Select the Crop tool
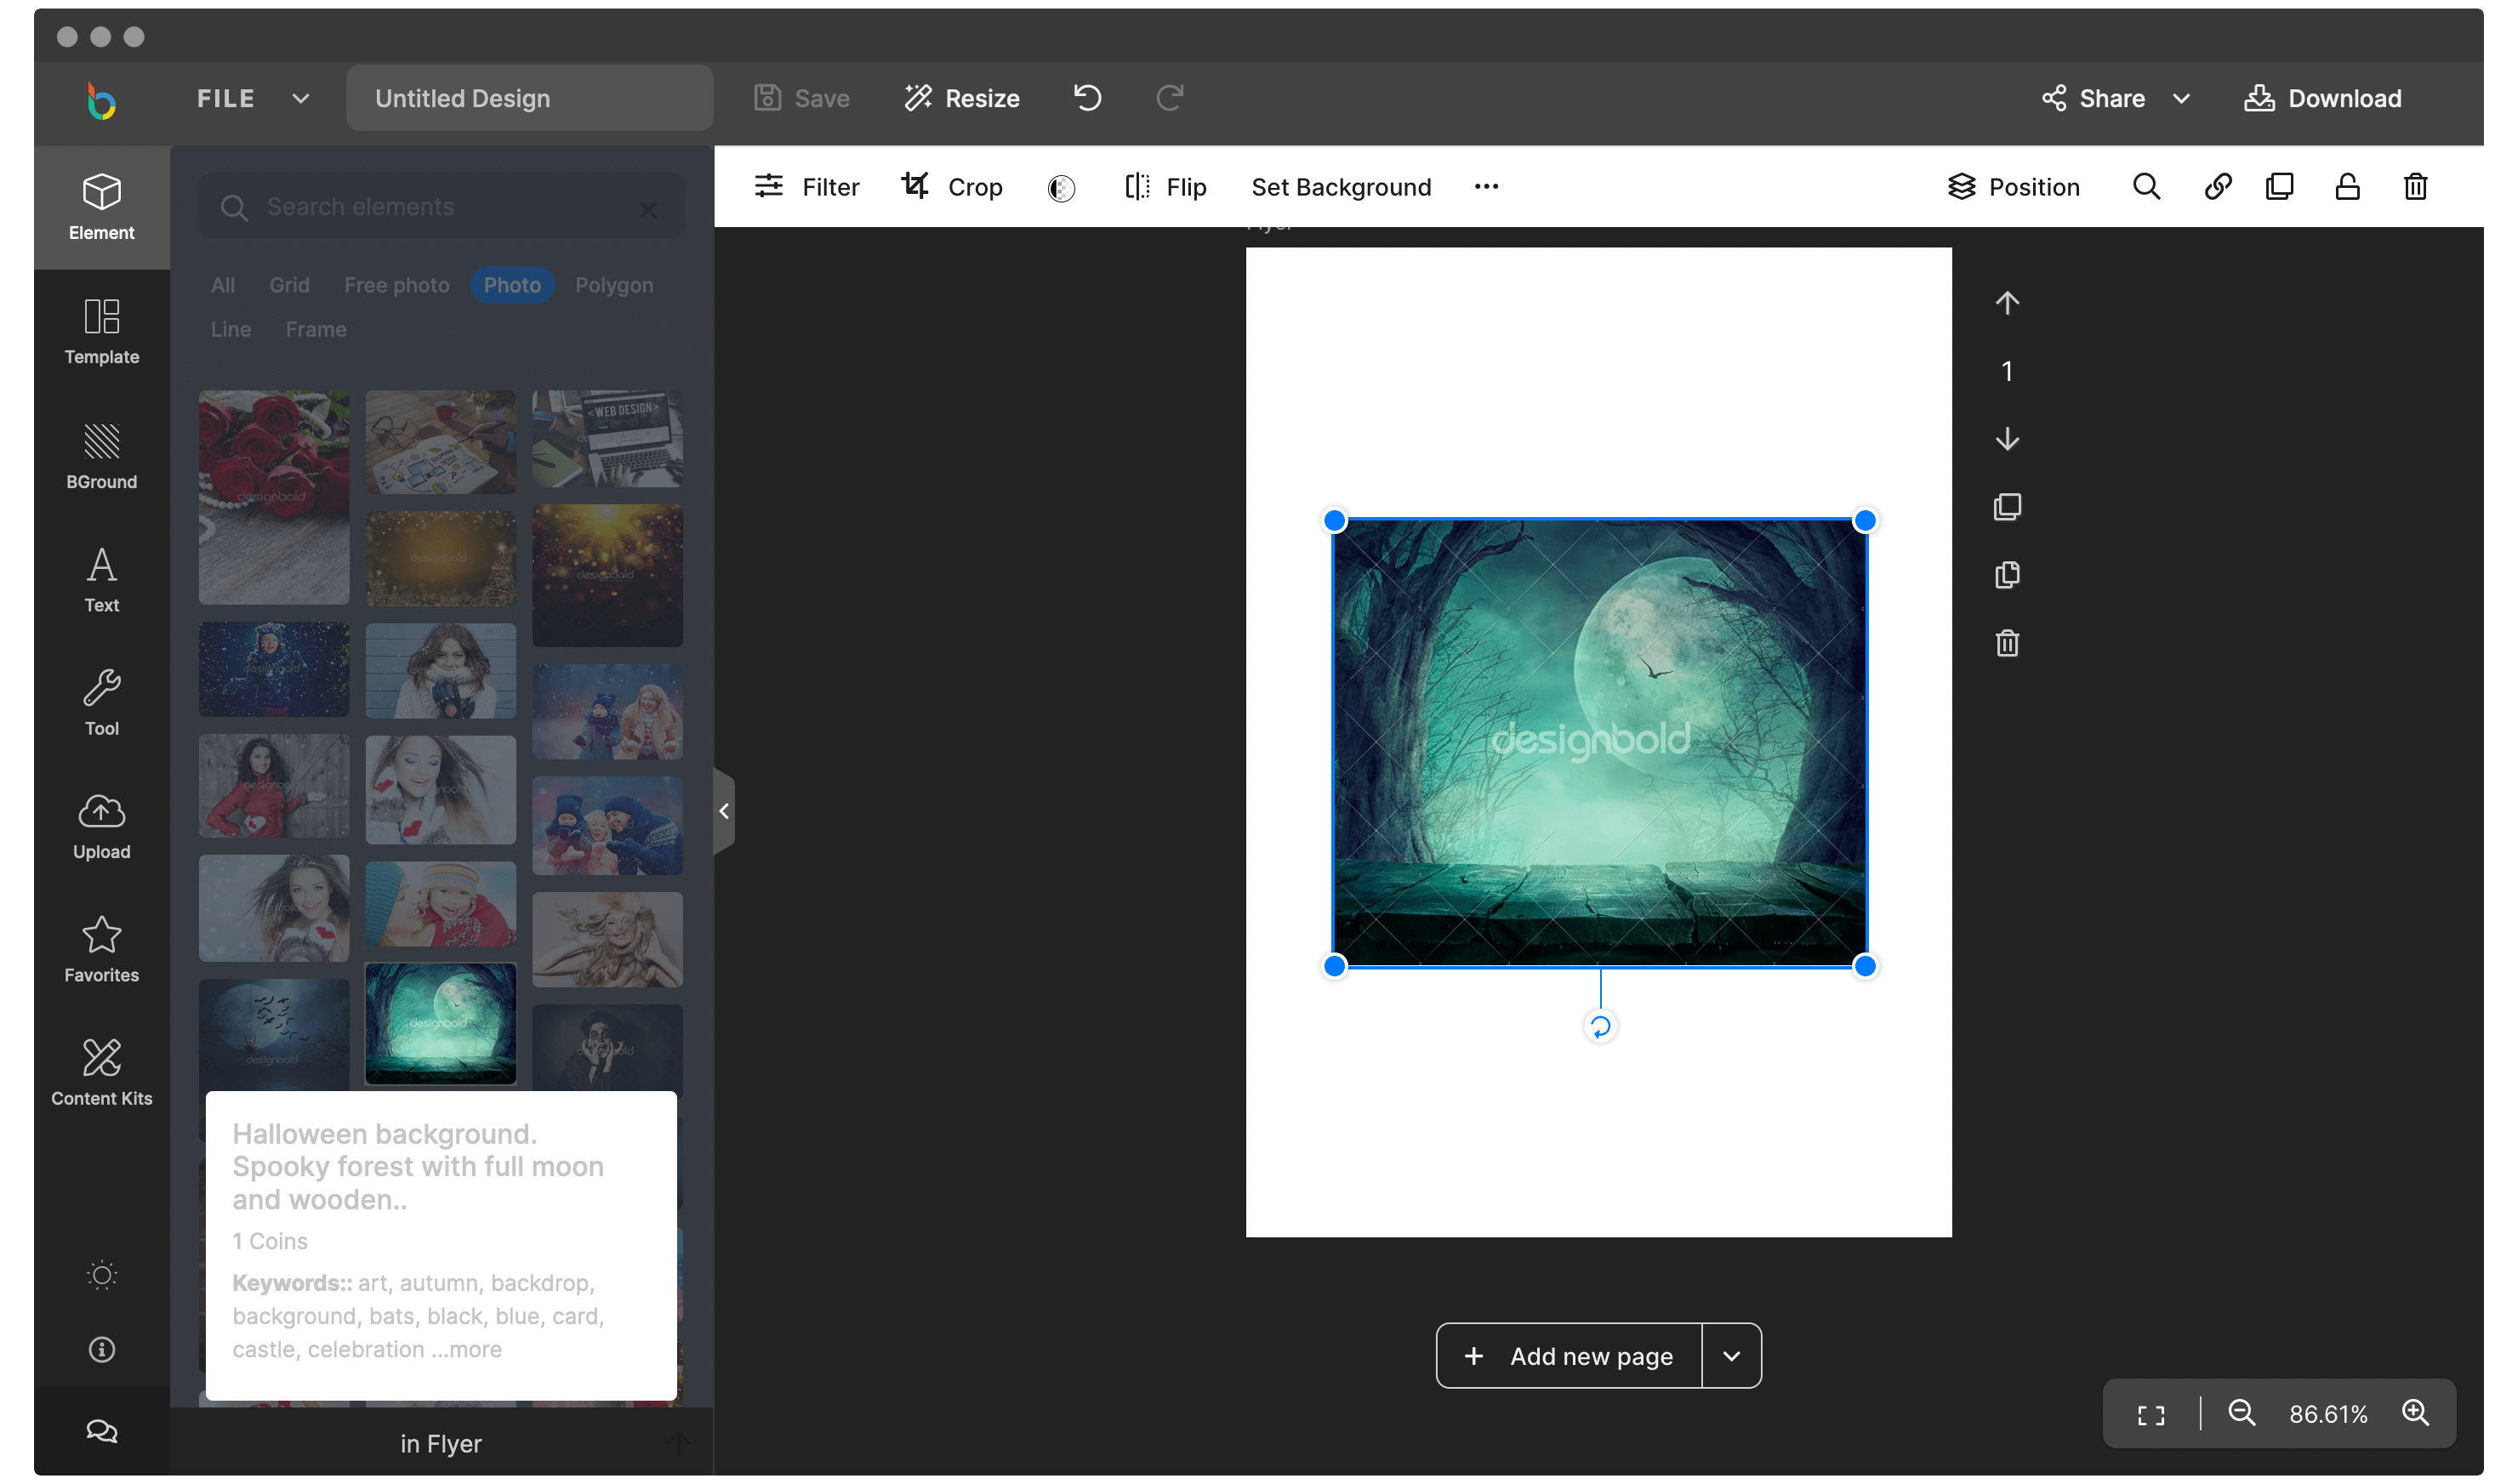Image resolution: width=2518 pixels, height=1484 pixels. 952,187
